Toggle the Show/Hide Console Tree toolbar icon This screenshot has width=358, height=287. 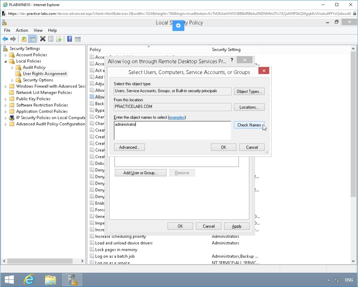tap(32, 39)
